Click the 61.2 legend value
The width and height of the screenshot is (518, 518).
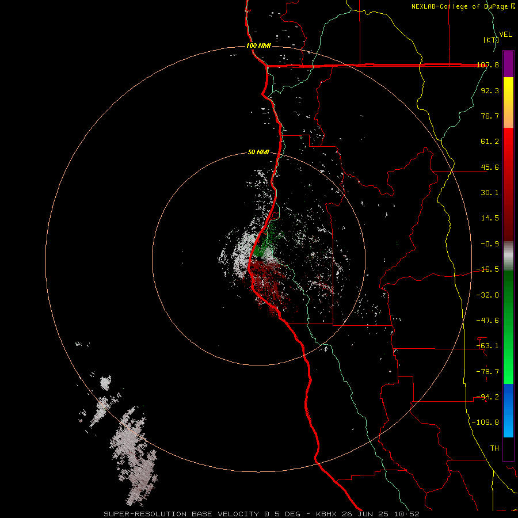click(490, 142)
